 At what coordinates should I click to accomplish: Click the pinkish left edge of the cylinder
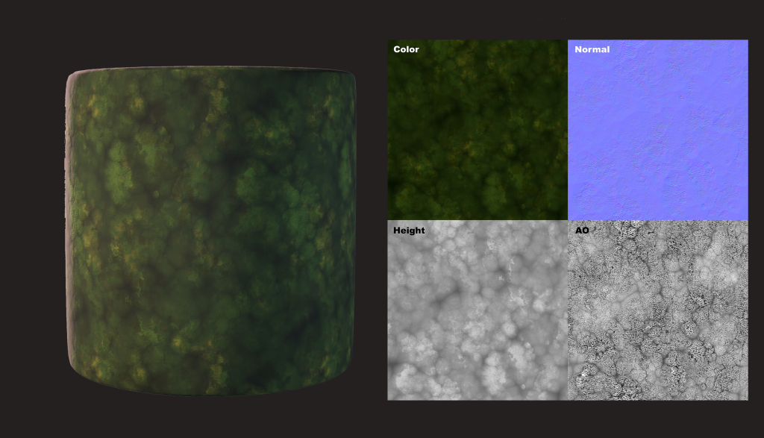pyautogui.click(x=69, y=224)
